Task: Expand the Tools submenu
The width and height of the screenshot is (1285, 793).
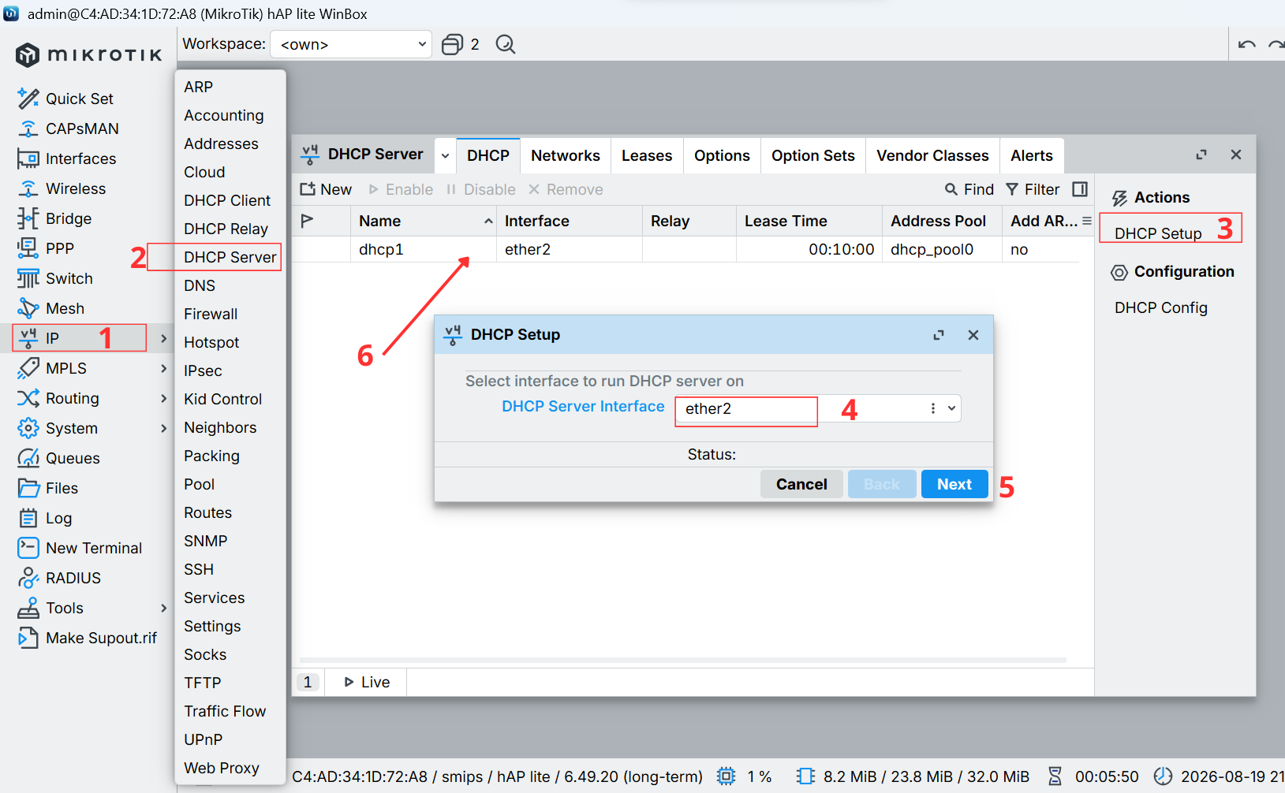Action: coord(163,608)
